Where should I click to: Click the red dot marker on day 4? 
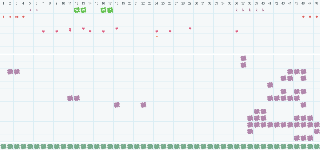[x=23, y=17]
